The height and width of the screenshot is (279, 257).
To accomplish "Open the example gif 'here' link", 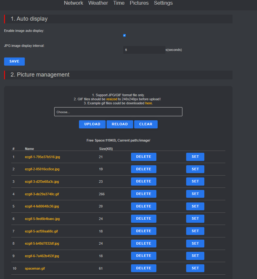I will point(149,103).
